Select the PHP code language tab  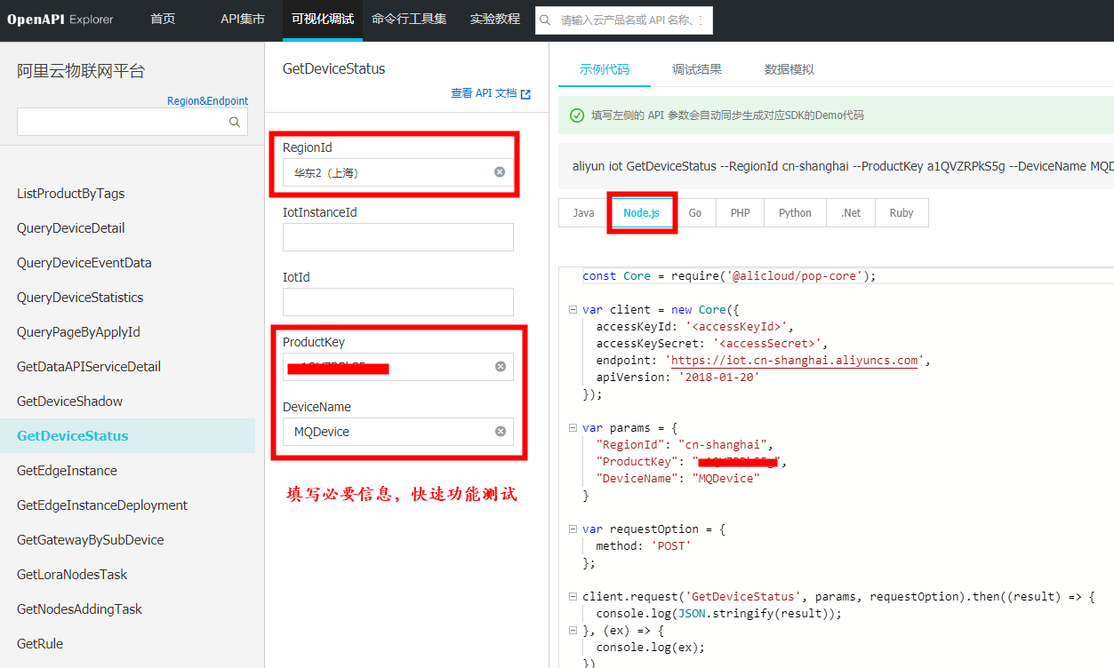pos(741,212)
